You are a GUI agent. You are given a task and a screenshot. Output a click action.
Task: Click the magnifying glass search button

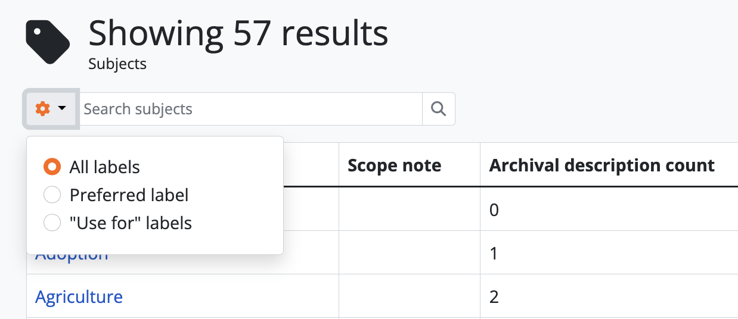click(438, 109)
